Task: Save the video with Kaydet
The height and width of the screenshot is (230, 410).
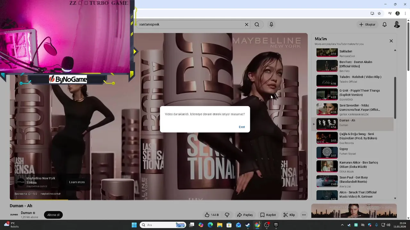Action: coord(268,215)
